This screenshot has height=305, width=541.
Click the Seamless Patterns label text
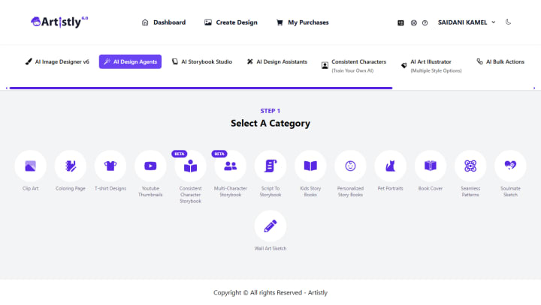(x=470, y=191)
